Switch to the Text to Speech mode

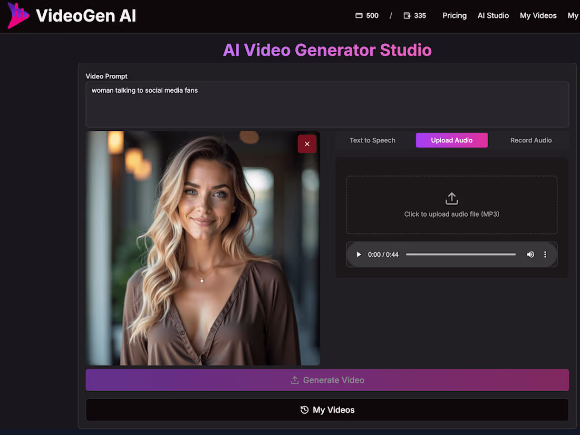click(x=372, y=140)
